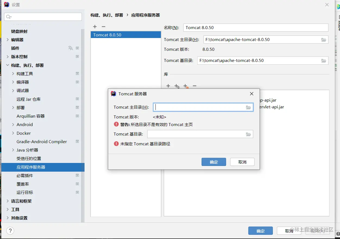Viewport: 340px width, 239px height.
Task: Click 确定 at bottom of 设置 window
Action: tap(260, 231)
